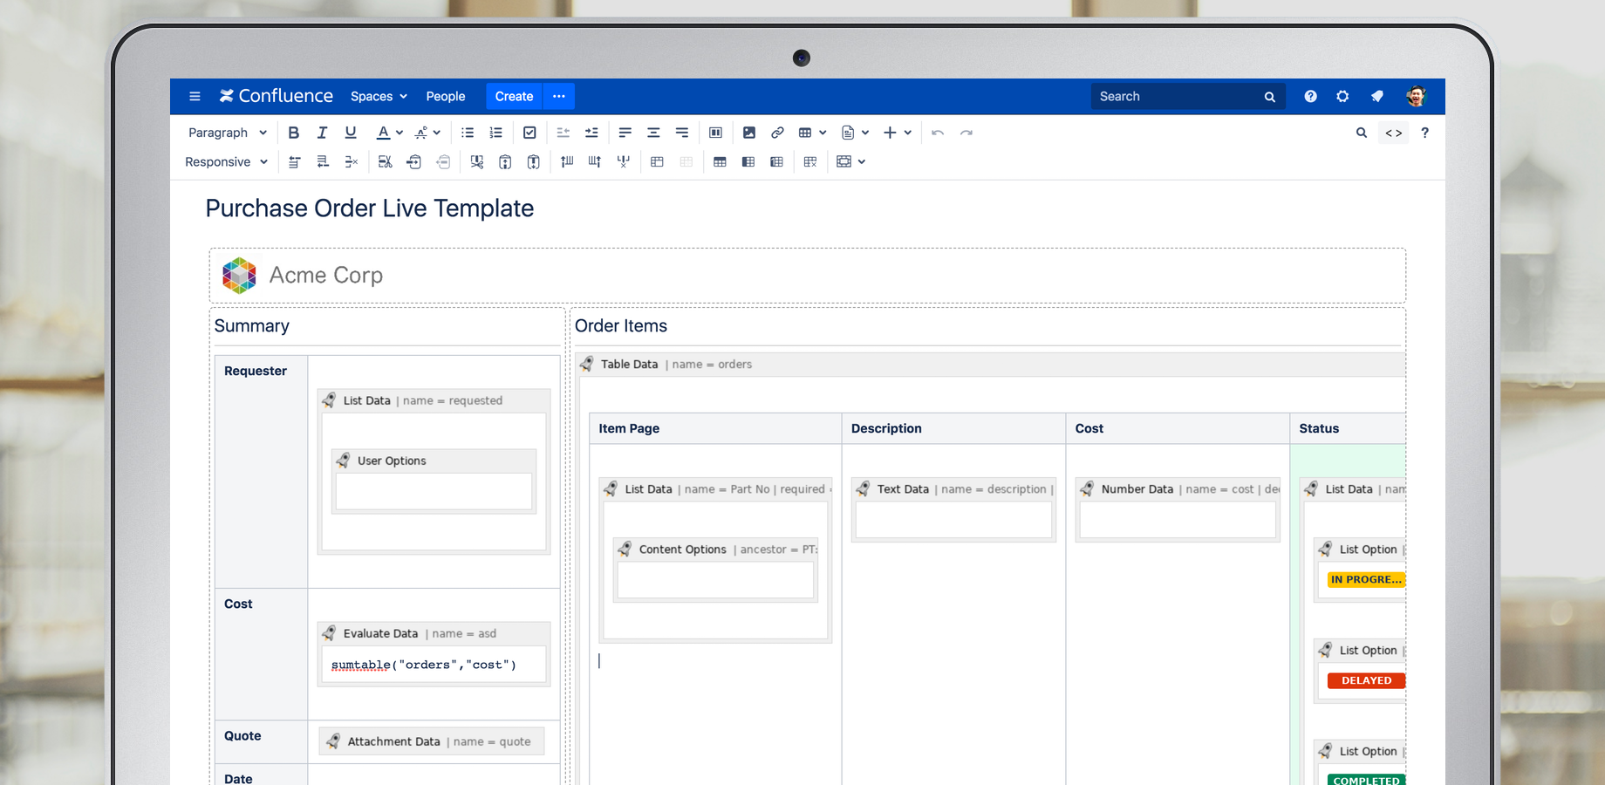Open the People menu

pyautogui.click(x=446, y=96)
